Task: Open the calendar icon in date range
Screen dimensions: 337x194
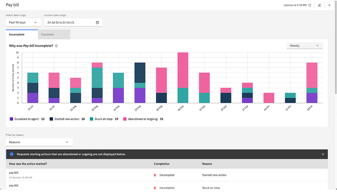Action: [x=97, y=22]
